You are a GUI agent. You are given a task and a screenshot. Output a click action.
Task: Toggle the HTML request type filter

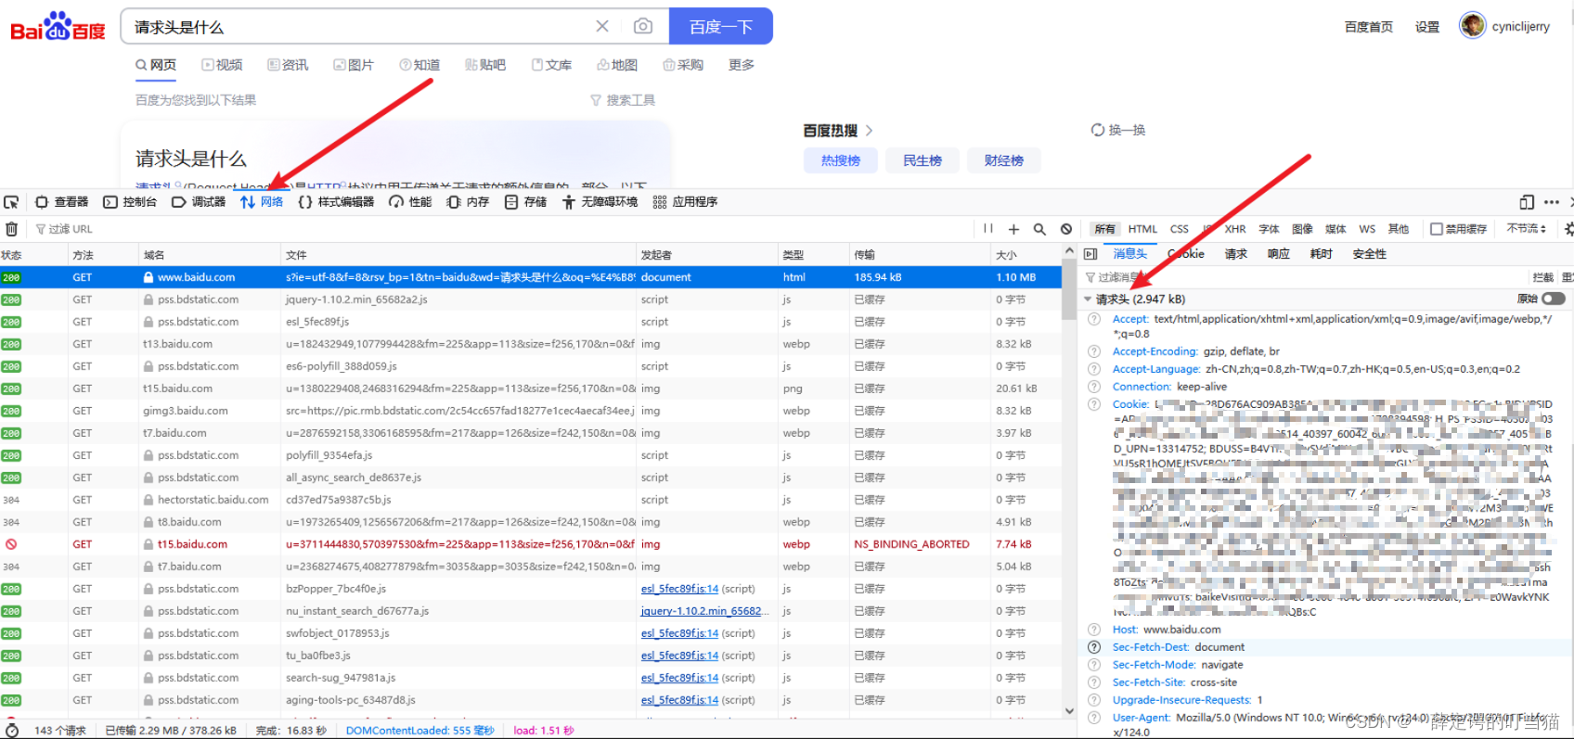tap(1142, 229)
